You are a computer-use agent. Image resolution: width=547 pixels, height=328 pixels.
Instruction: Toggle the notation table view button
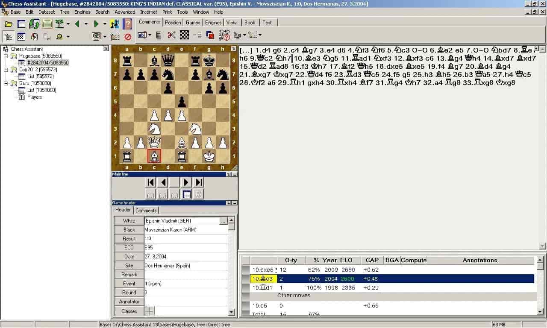click(186, 195)
